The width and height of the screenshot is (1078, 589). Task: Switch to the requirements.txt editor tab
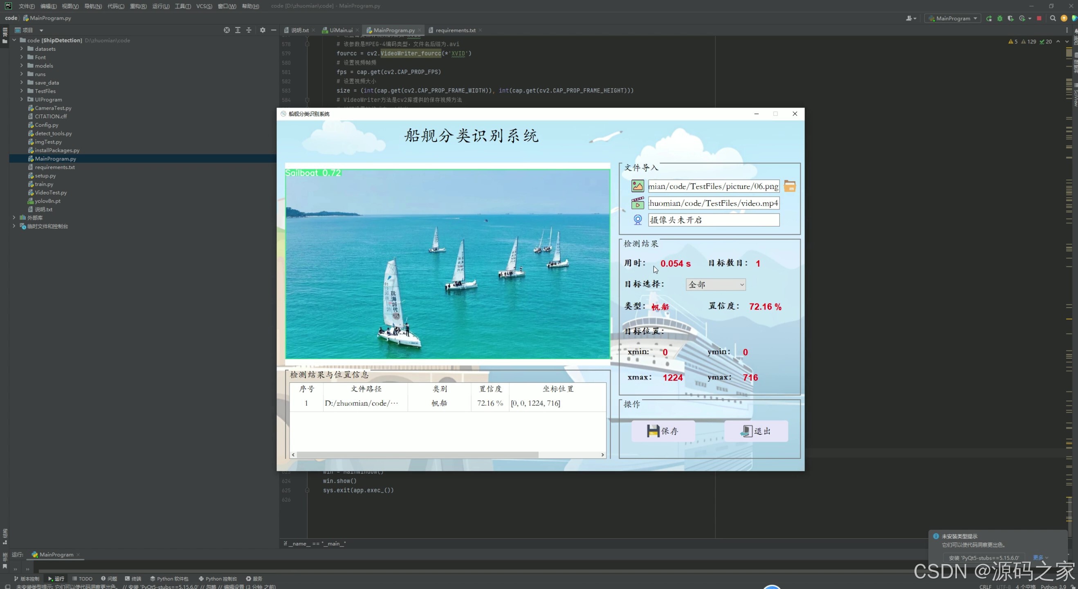point(455,30)
